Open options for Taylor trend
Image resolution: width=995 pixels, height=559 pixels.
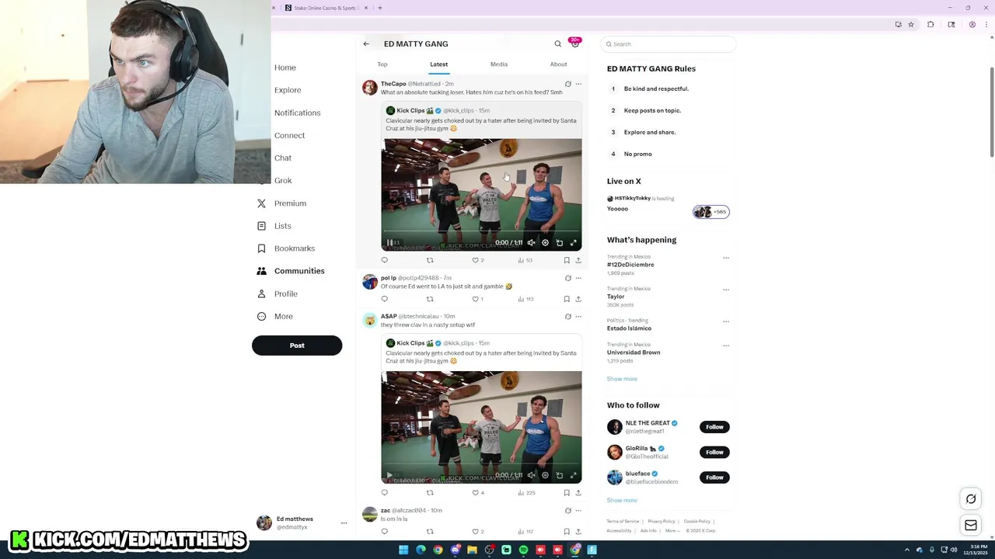click(x=726, y=290)
